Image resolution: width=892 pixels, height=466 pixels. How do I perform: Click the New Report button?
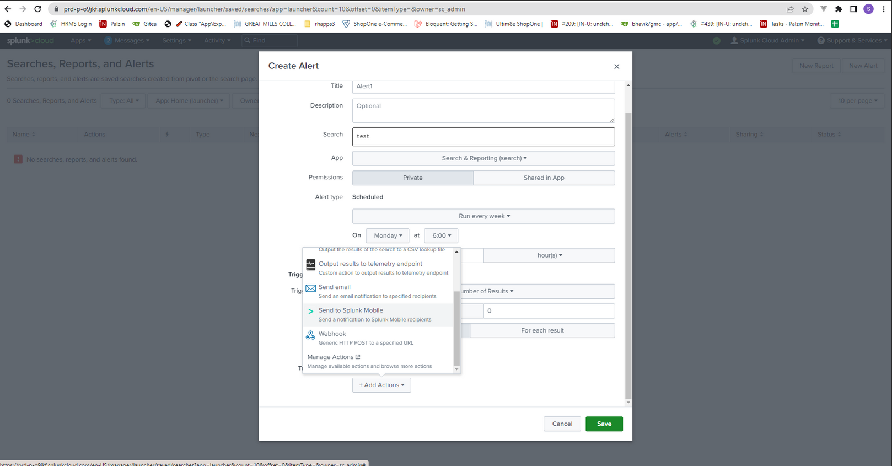pyautogui.click(x=816, y=66)
